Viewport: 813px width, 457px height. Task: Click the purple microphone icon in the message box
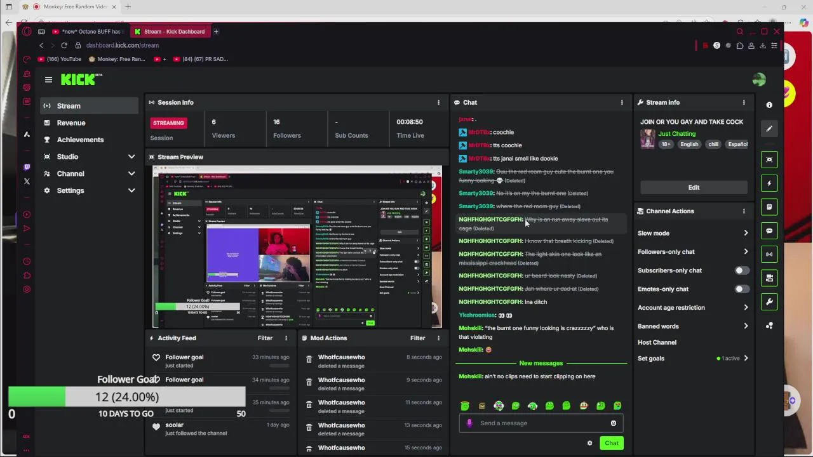tap(469, 423)
